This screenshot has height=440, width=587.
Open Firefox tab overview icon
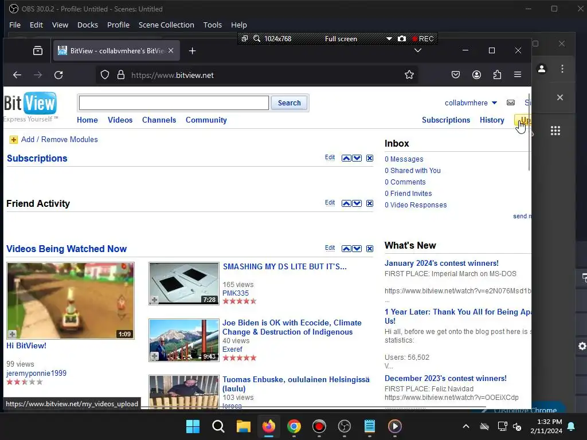coord(38,50)
